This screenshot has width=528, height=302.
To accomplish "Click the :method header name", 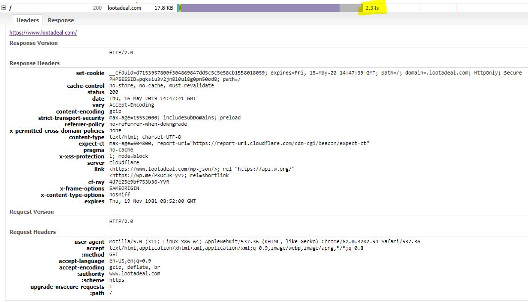I will point(93,255).
